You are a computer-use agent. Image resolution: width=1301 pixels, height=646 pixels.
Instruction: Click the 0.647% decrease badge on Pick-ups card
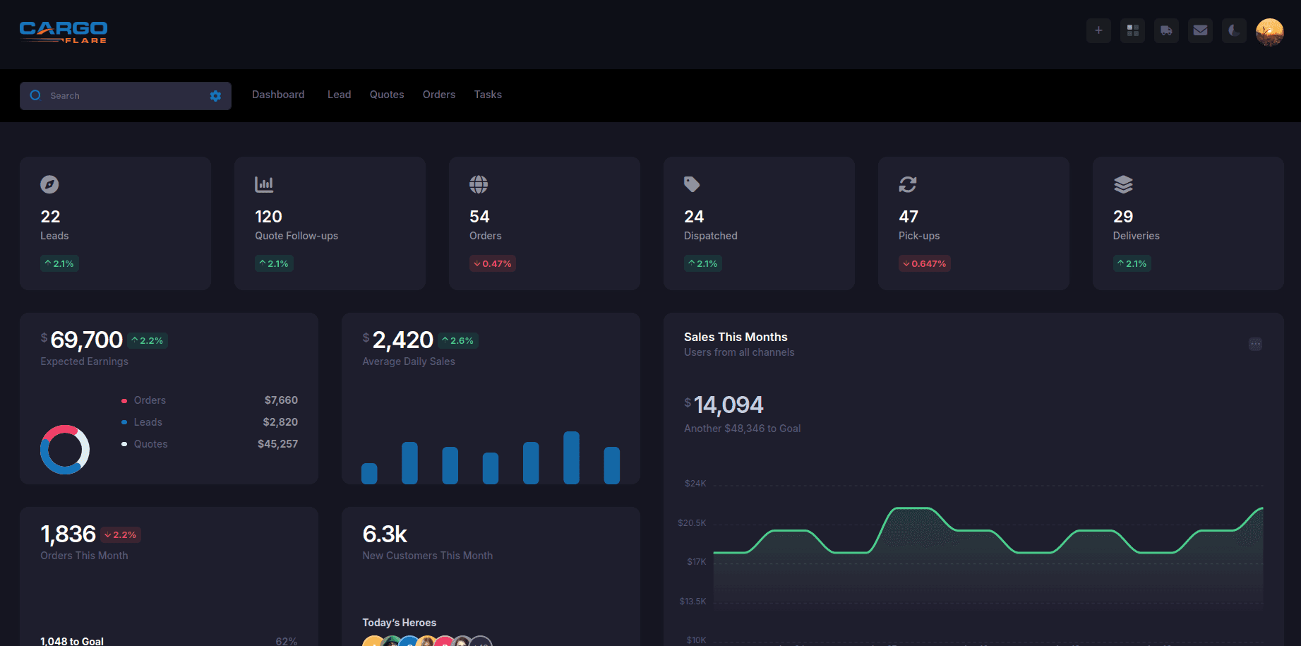[x=925, y=263]
